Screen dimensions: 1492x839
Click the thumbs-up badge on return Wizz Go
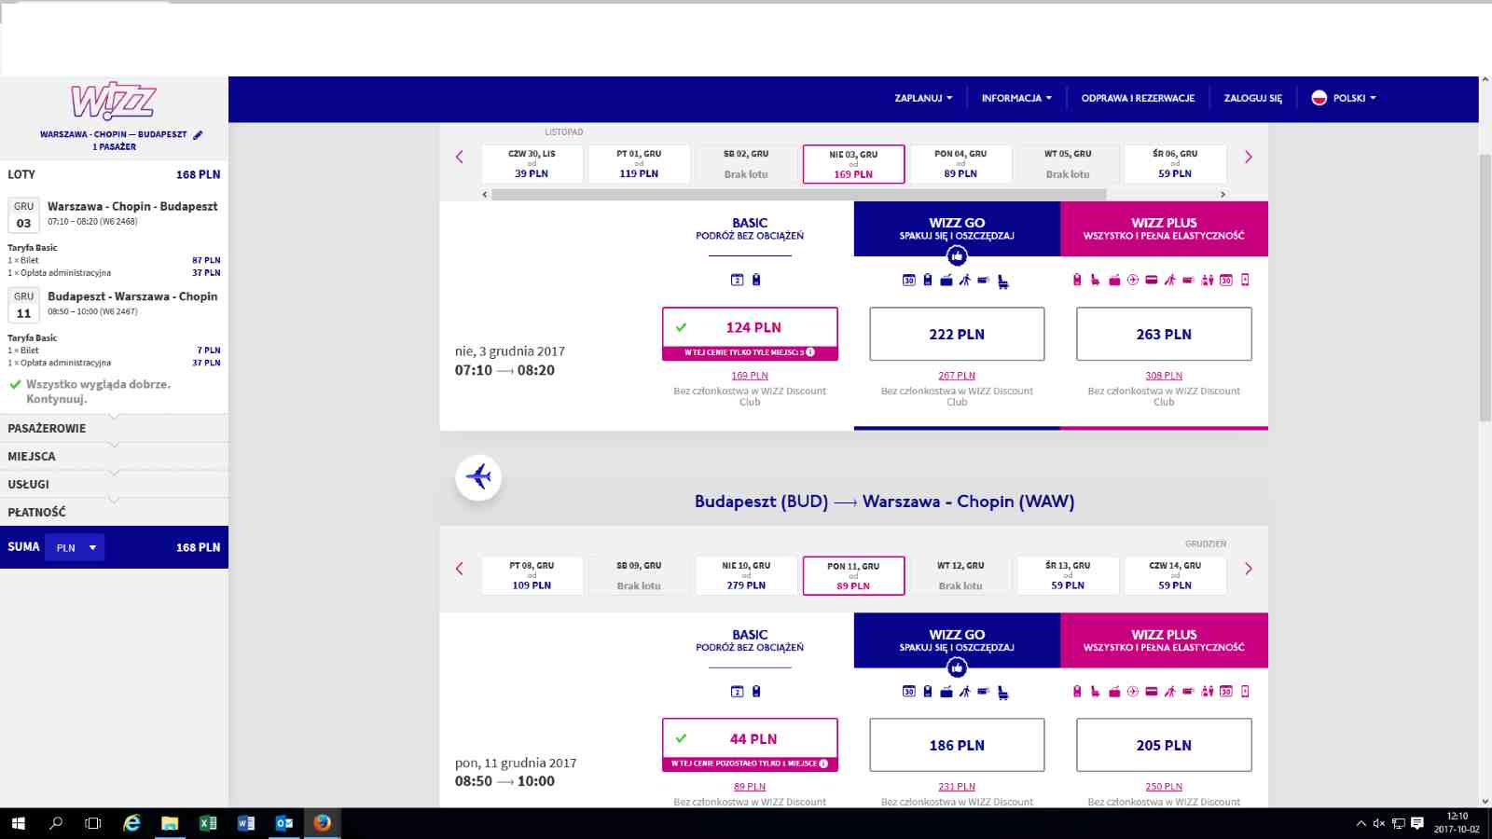tap(957, 667)
